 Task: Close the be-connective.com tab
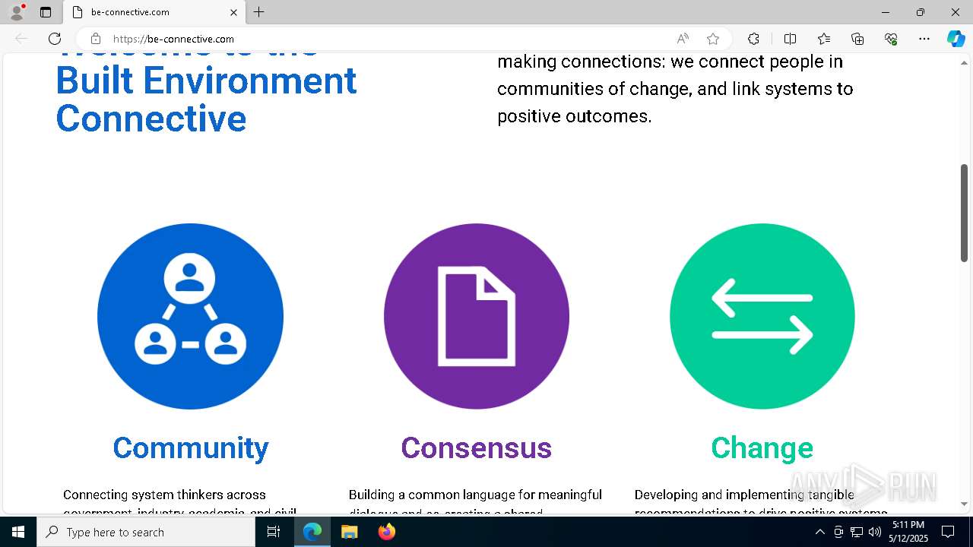click(233, 12)
